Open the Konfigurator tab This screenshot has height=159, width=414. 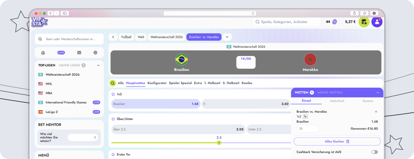point(157,83)
